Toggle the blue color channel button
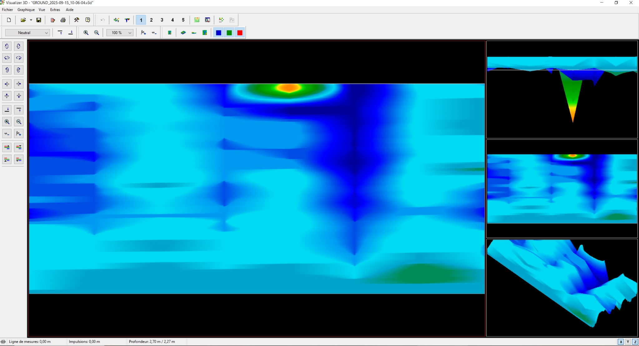 pyautogui.click(x=219, y=33)
